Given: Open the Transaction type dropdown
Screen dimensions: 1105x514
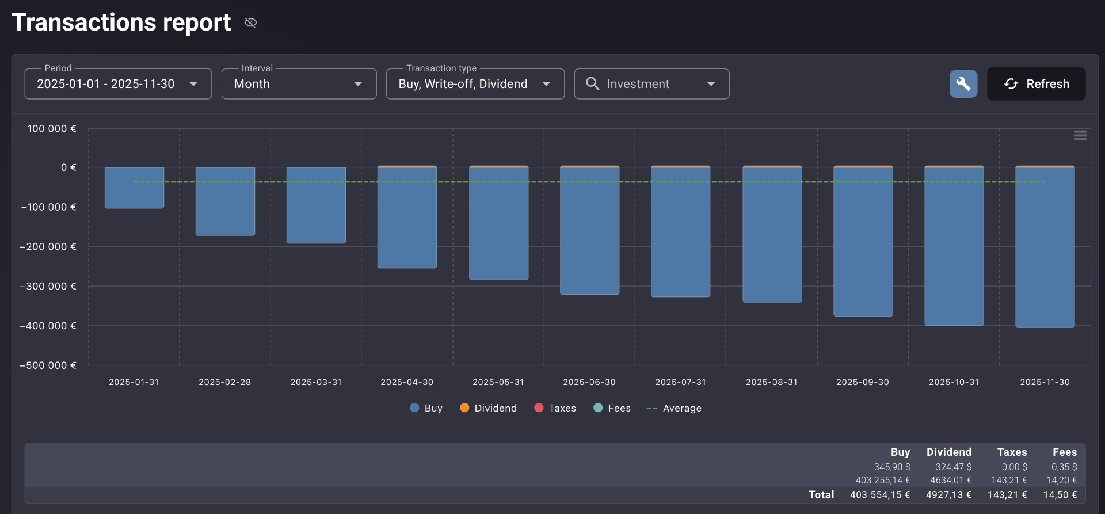Looking at the screenshot, I should (475, 84).
